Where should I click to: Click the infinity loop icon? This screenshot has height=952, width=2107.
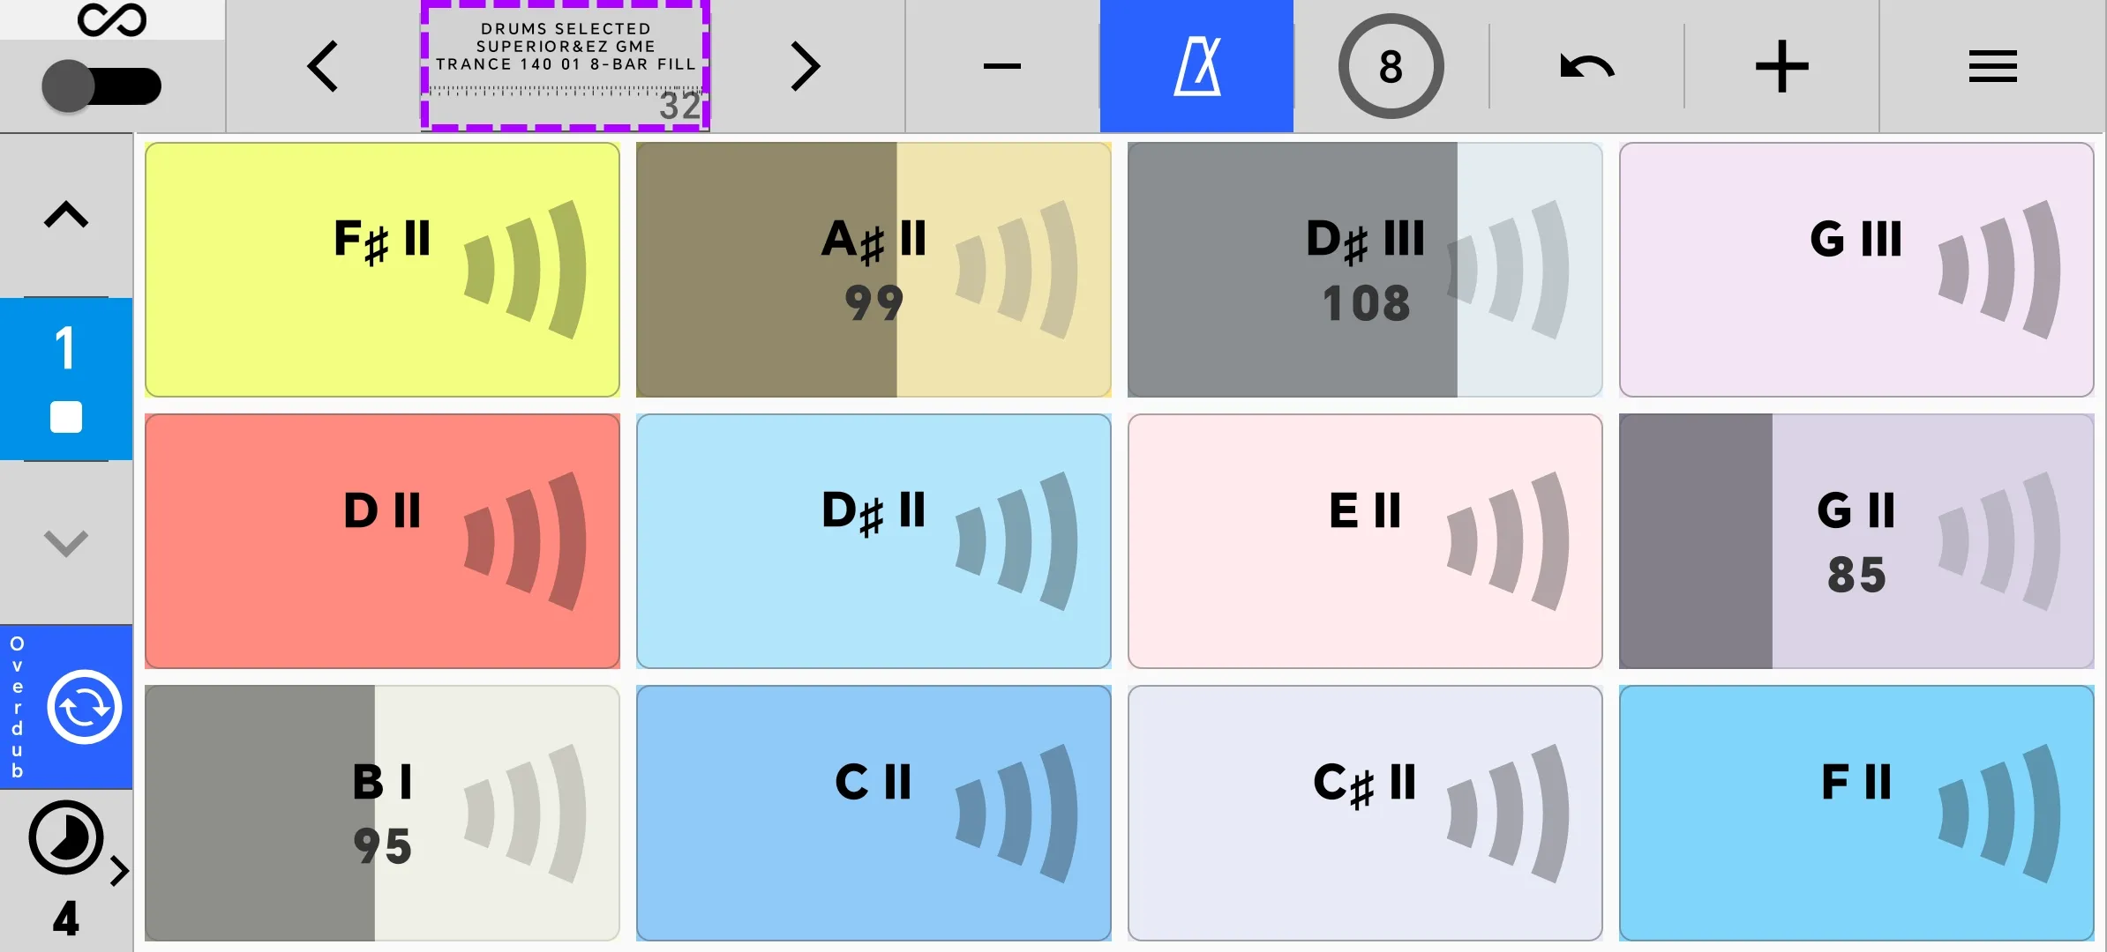[x=112, y=19]
